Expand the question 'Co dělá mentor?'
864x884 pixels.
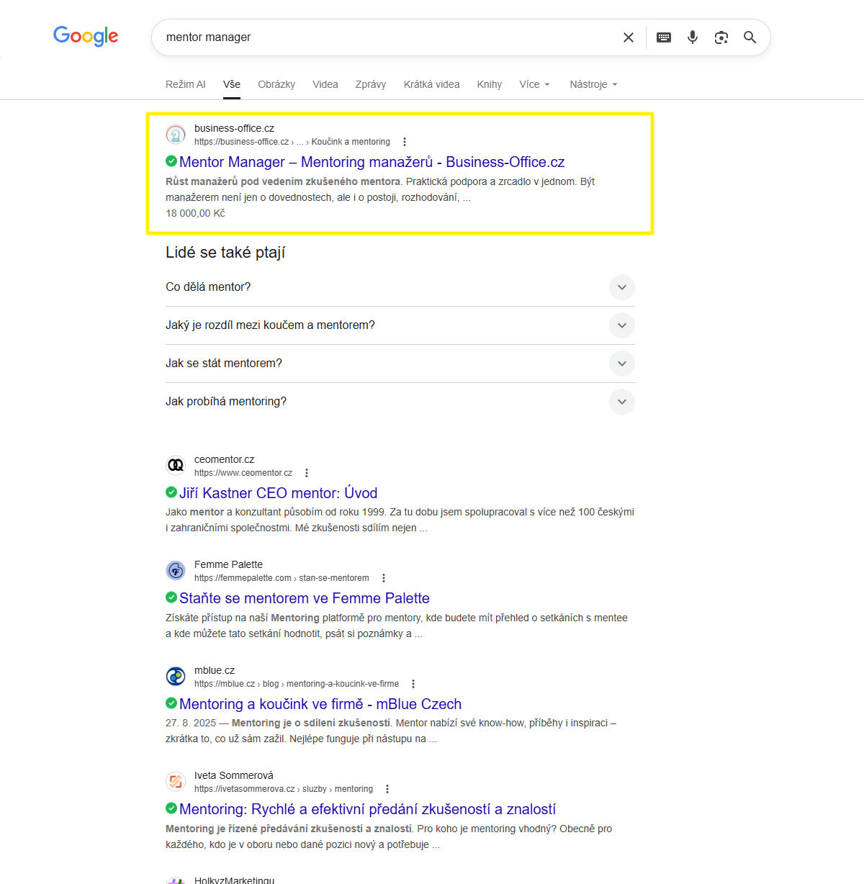click(x=621, y=287)
